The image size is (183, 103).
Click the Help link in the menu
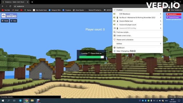point(118,51)
